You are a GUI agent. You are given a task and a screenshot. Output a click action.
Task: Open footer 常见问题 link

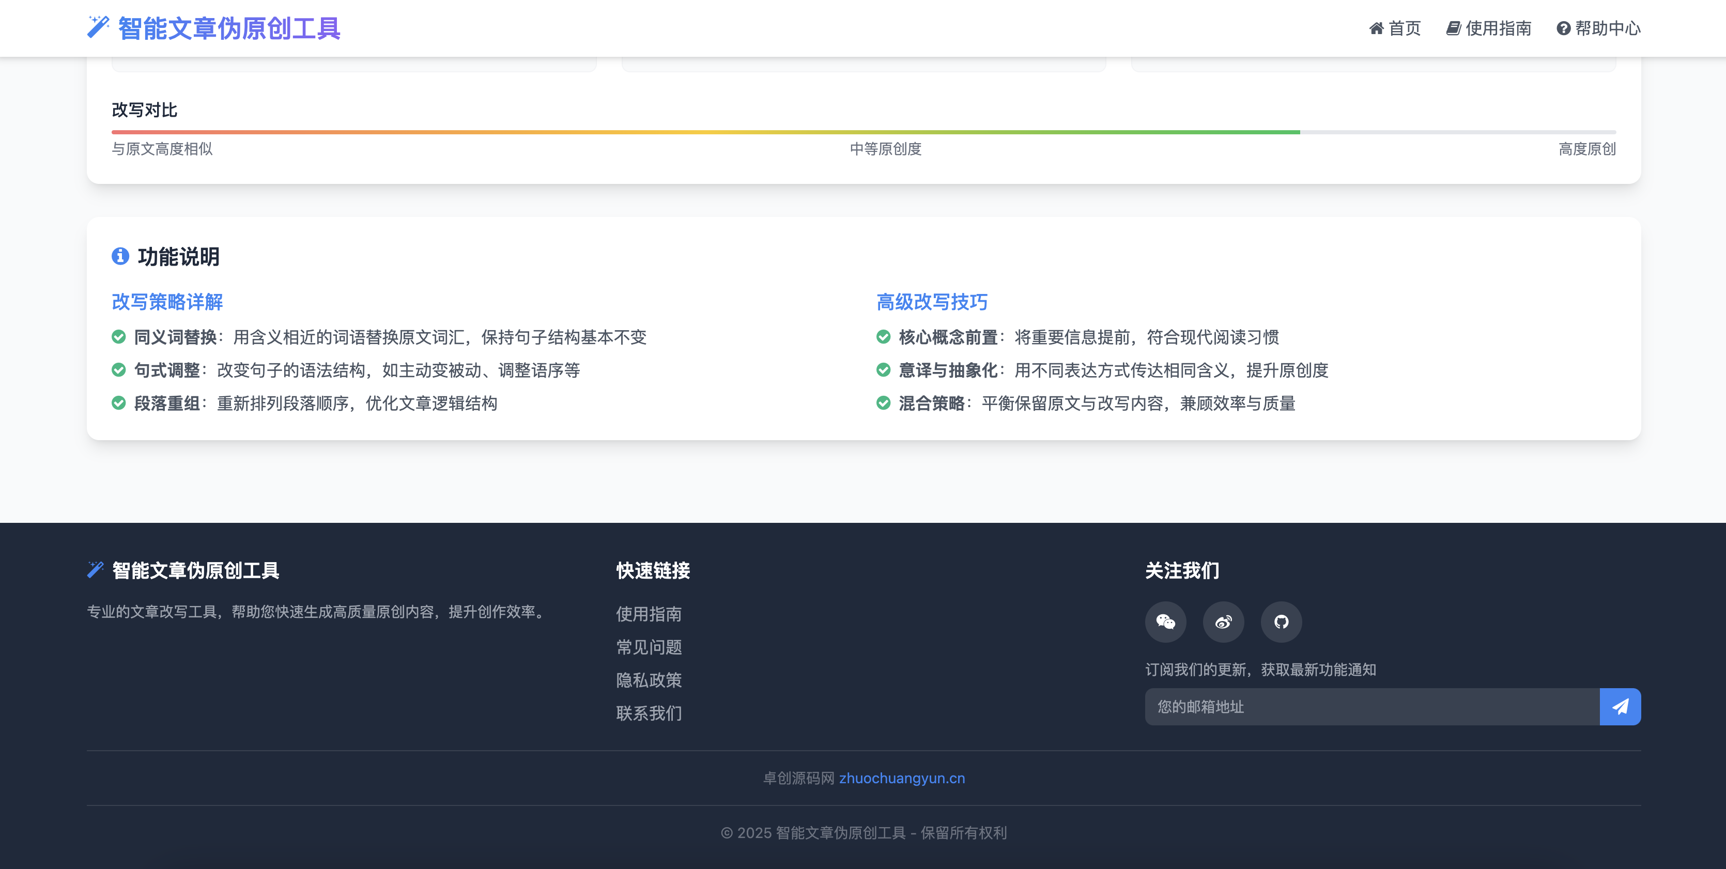[649, 647]
